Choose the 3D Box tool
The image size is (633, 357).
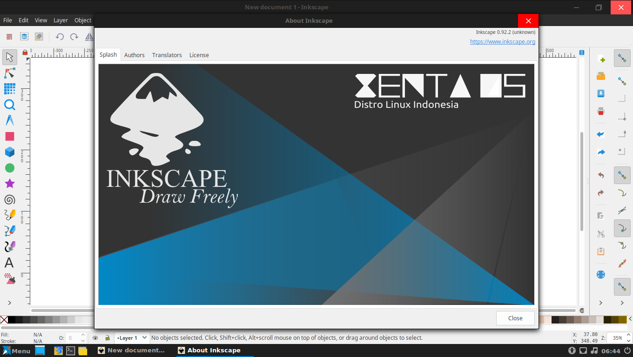[9, 152]
